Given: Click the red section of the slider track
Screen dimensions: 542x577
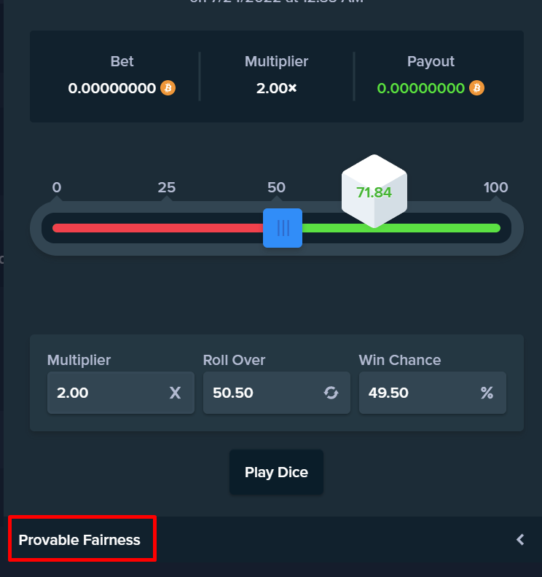Looking at the screenshot, I should pos(157,228).
